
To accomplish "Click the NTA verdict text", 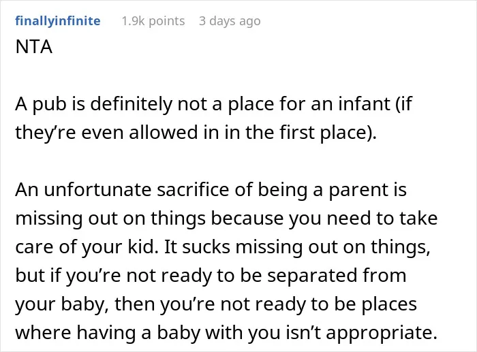I will coord(34,47).
